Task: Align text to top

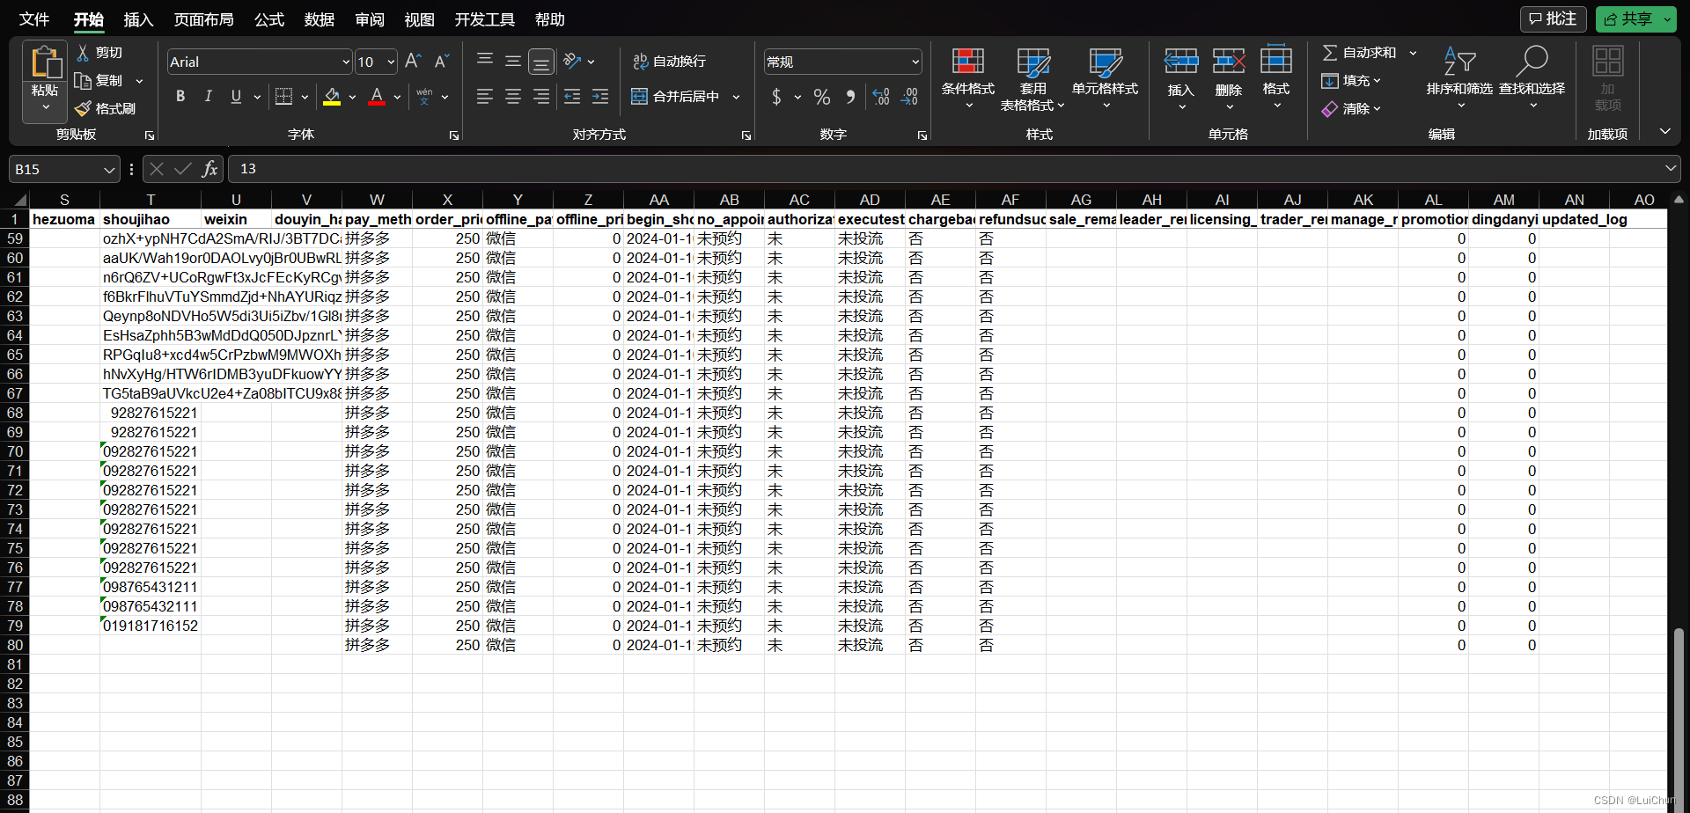Action: click(x=485, y=61)
